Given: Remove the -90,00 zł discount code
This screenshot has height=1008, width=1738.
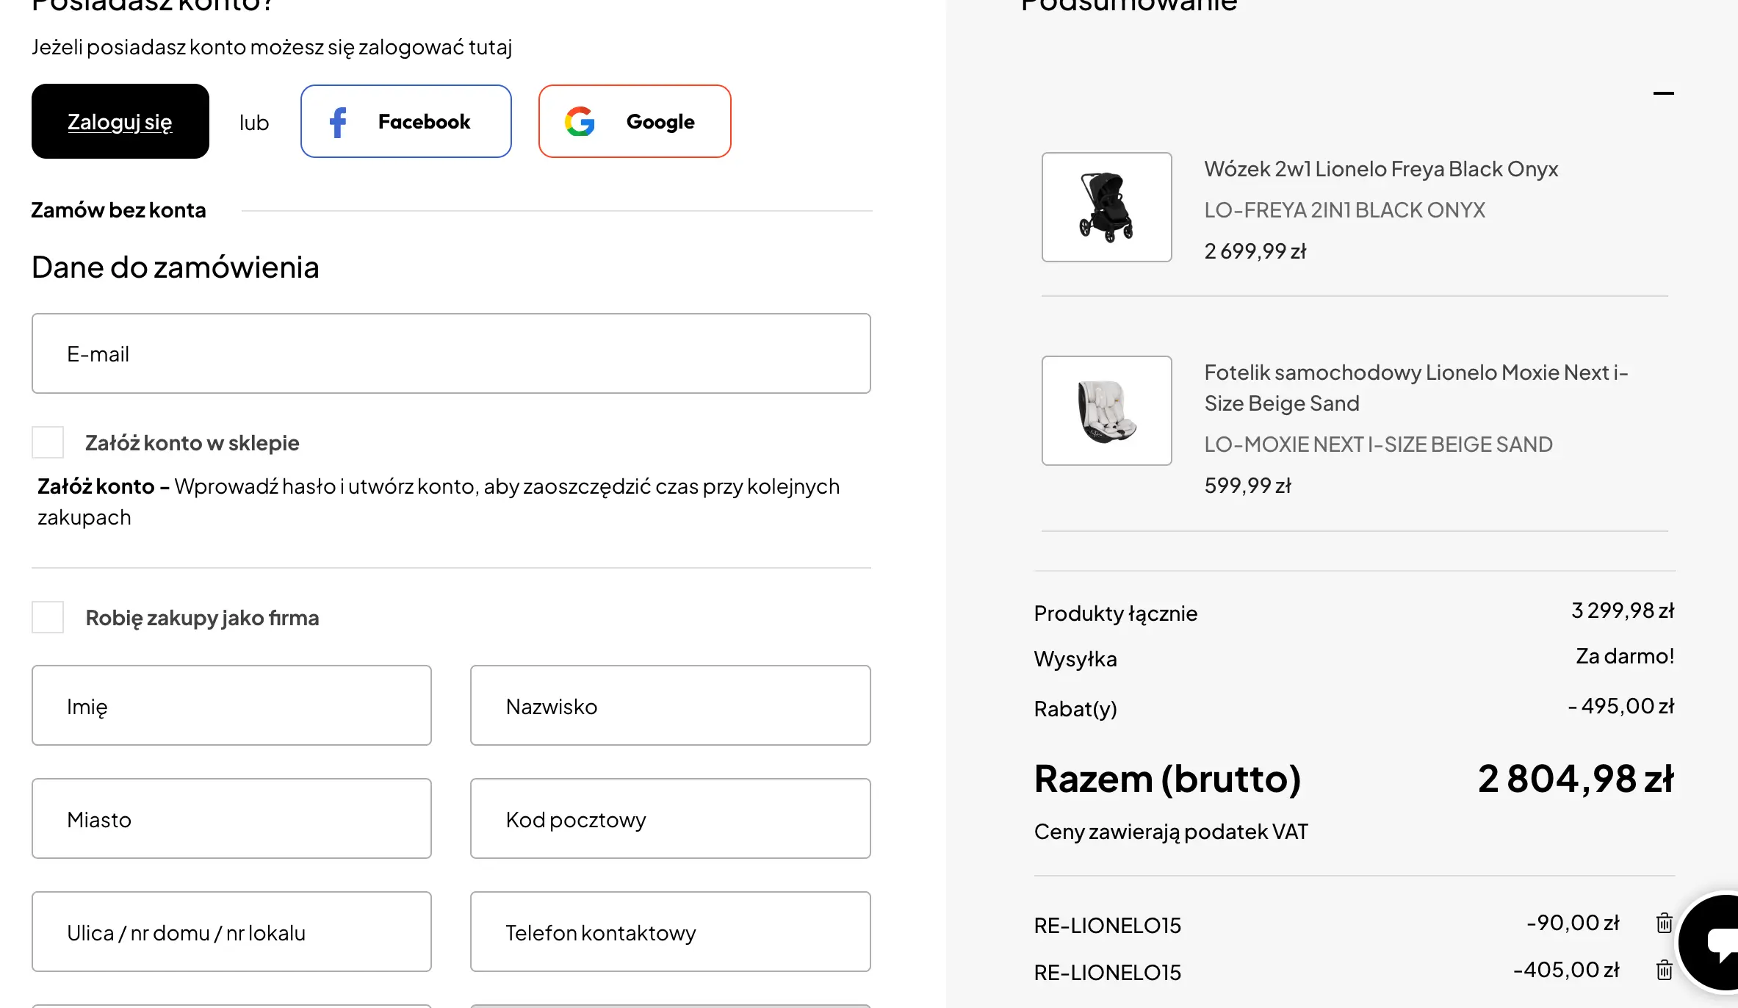Looking at the screenshot, I should click(x=1665, y=923).
